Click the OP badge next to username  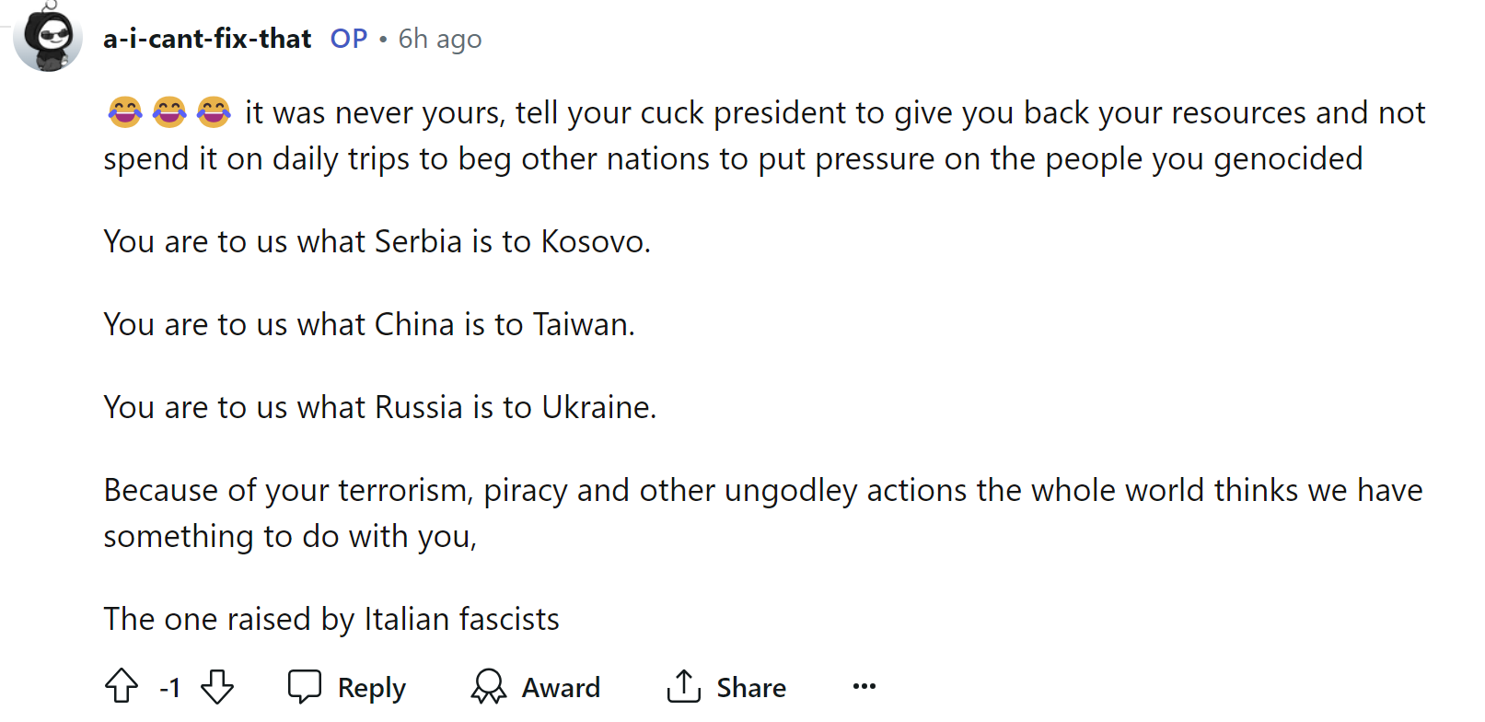click(349, 39)
